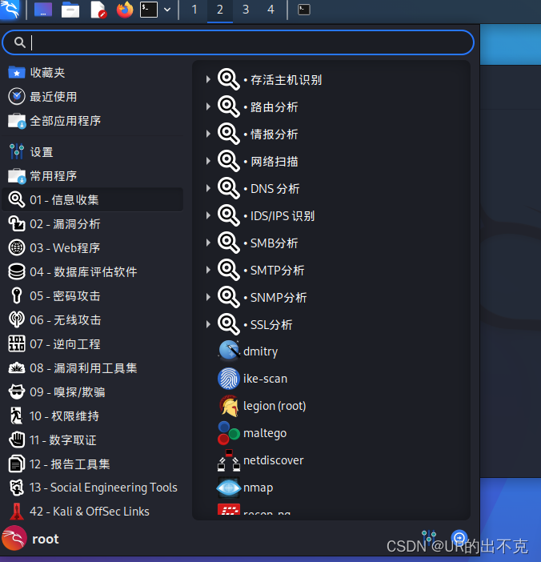Select 09 - 嗅探/欺骗 spy icon
Screen dimensions: 541x562
point(17,391)
